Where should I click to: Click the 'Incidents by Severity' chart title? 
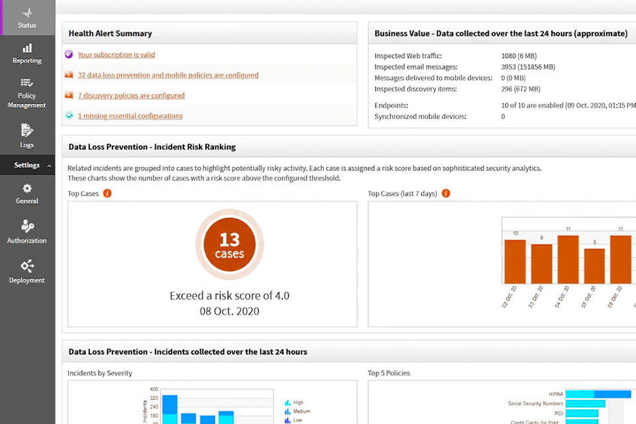coord(100,373)
